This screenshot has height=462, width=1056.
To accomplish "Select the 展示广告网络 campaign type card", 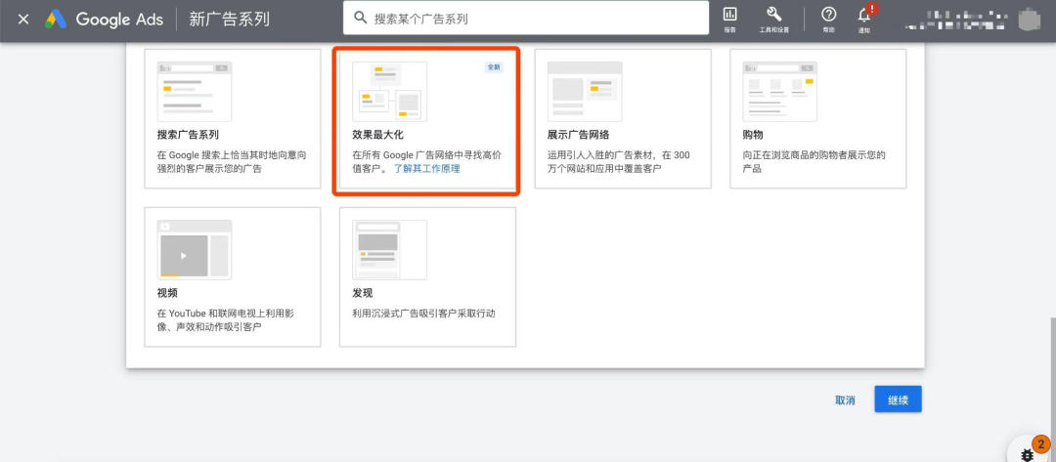I will tap(622, 118).
